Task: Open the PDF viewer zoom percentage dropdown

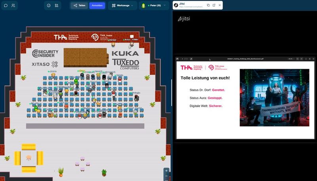Action: pos(291,59)
